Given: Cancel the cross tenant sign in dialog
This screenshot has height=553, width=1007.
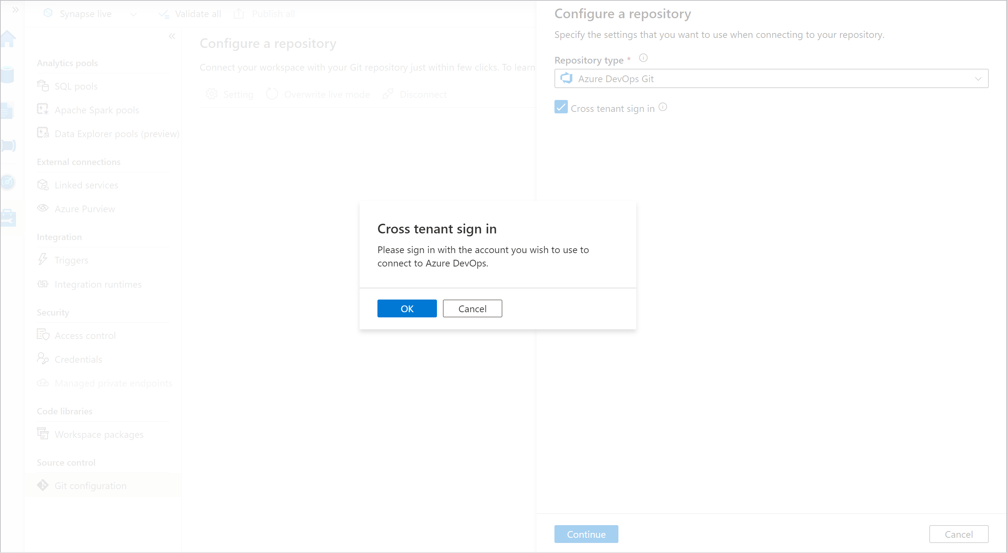Looking at the screenshot, I should tap(473, 308).
